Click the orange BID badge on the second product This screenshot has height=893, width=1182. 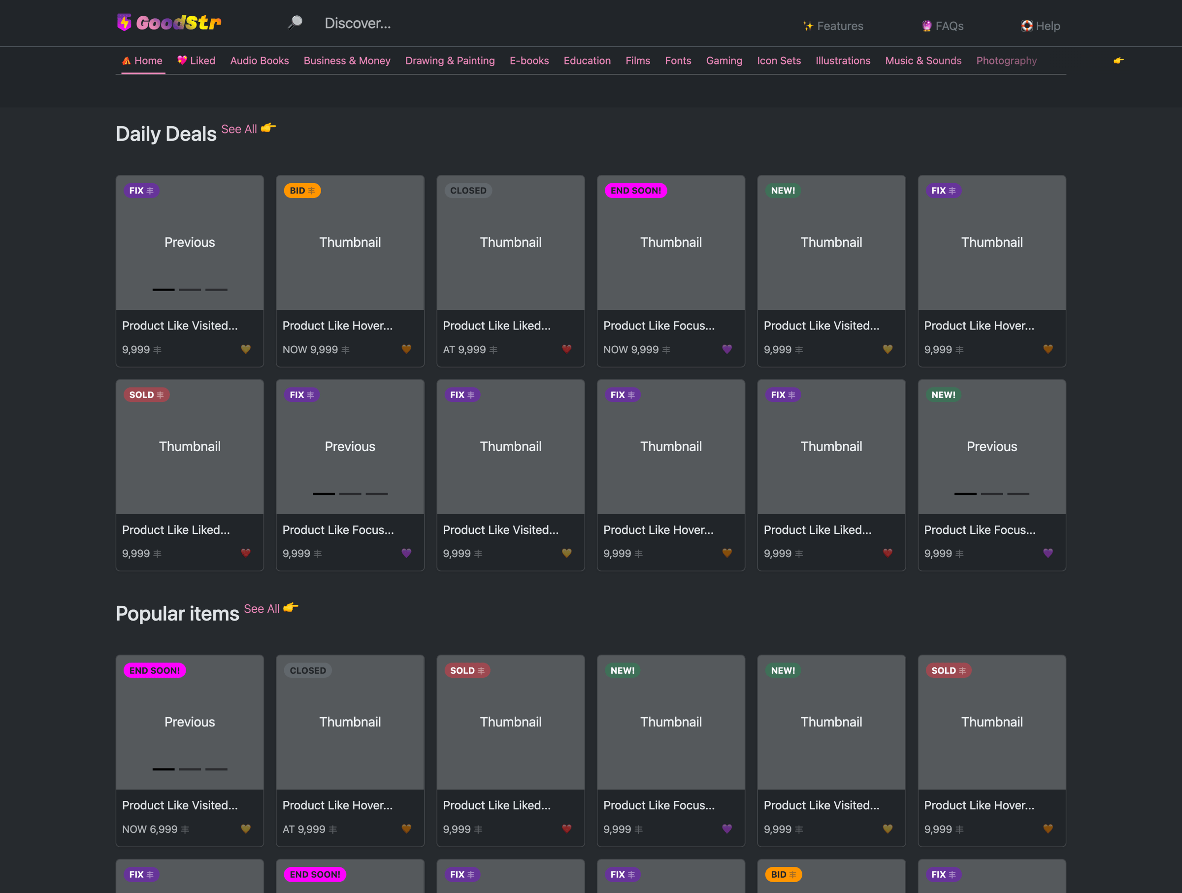(302, 191)
